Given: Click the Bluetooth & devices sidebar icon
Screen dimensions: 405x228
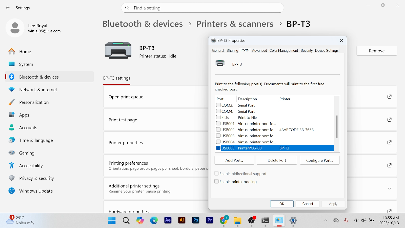Looking at the screenshot, I should pyautogui.click(x=12, y=77).
